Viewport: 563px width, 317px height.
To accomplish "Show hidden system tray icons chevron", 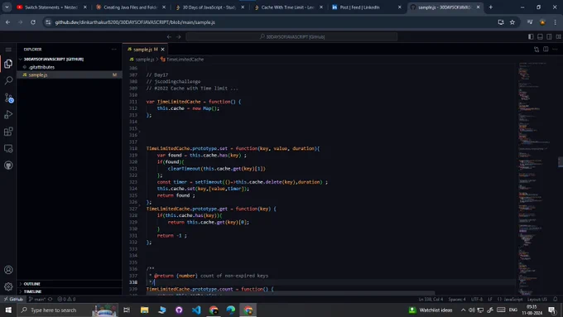I will tap(463, 310).
